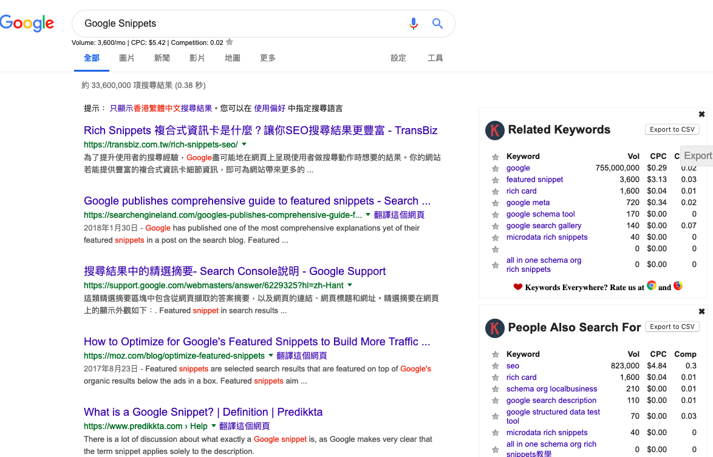Start voice search with microphone icon
Image resolution: width=713 pixels, height=457 pixels.
tap(414, 23)
